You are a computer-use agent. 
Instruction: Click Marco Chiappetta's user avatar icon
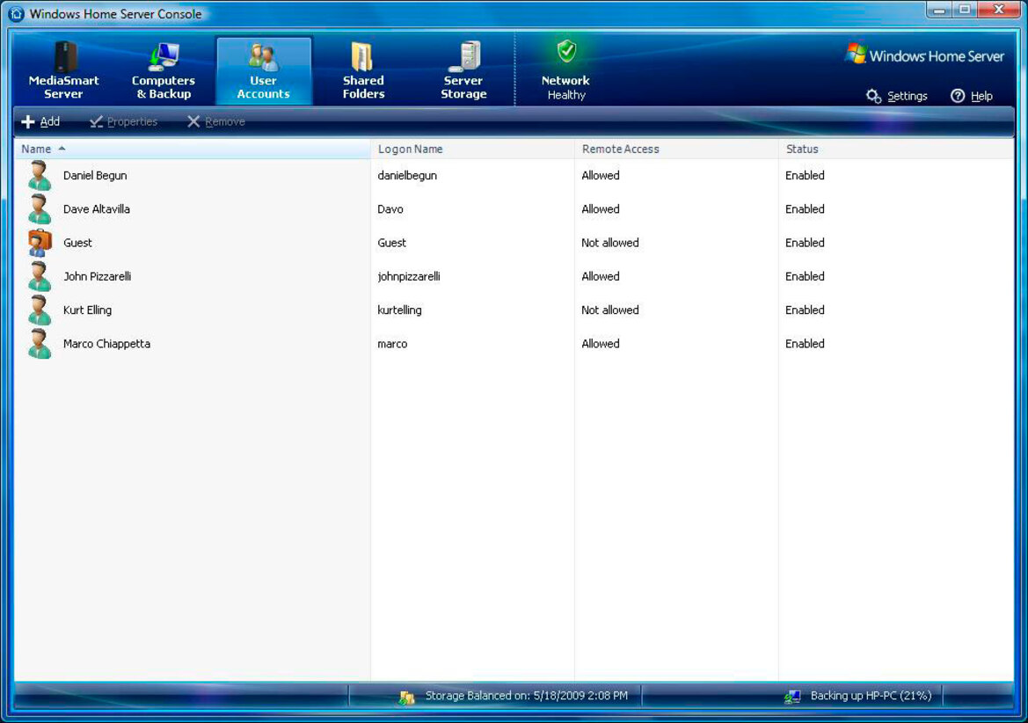point(40,344)
